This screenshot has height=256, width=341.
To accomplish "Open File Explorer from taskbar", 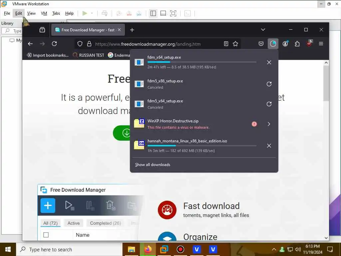I will pyautogui.click(x=131, y=249).
